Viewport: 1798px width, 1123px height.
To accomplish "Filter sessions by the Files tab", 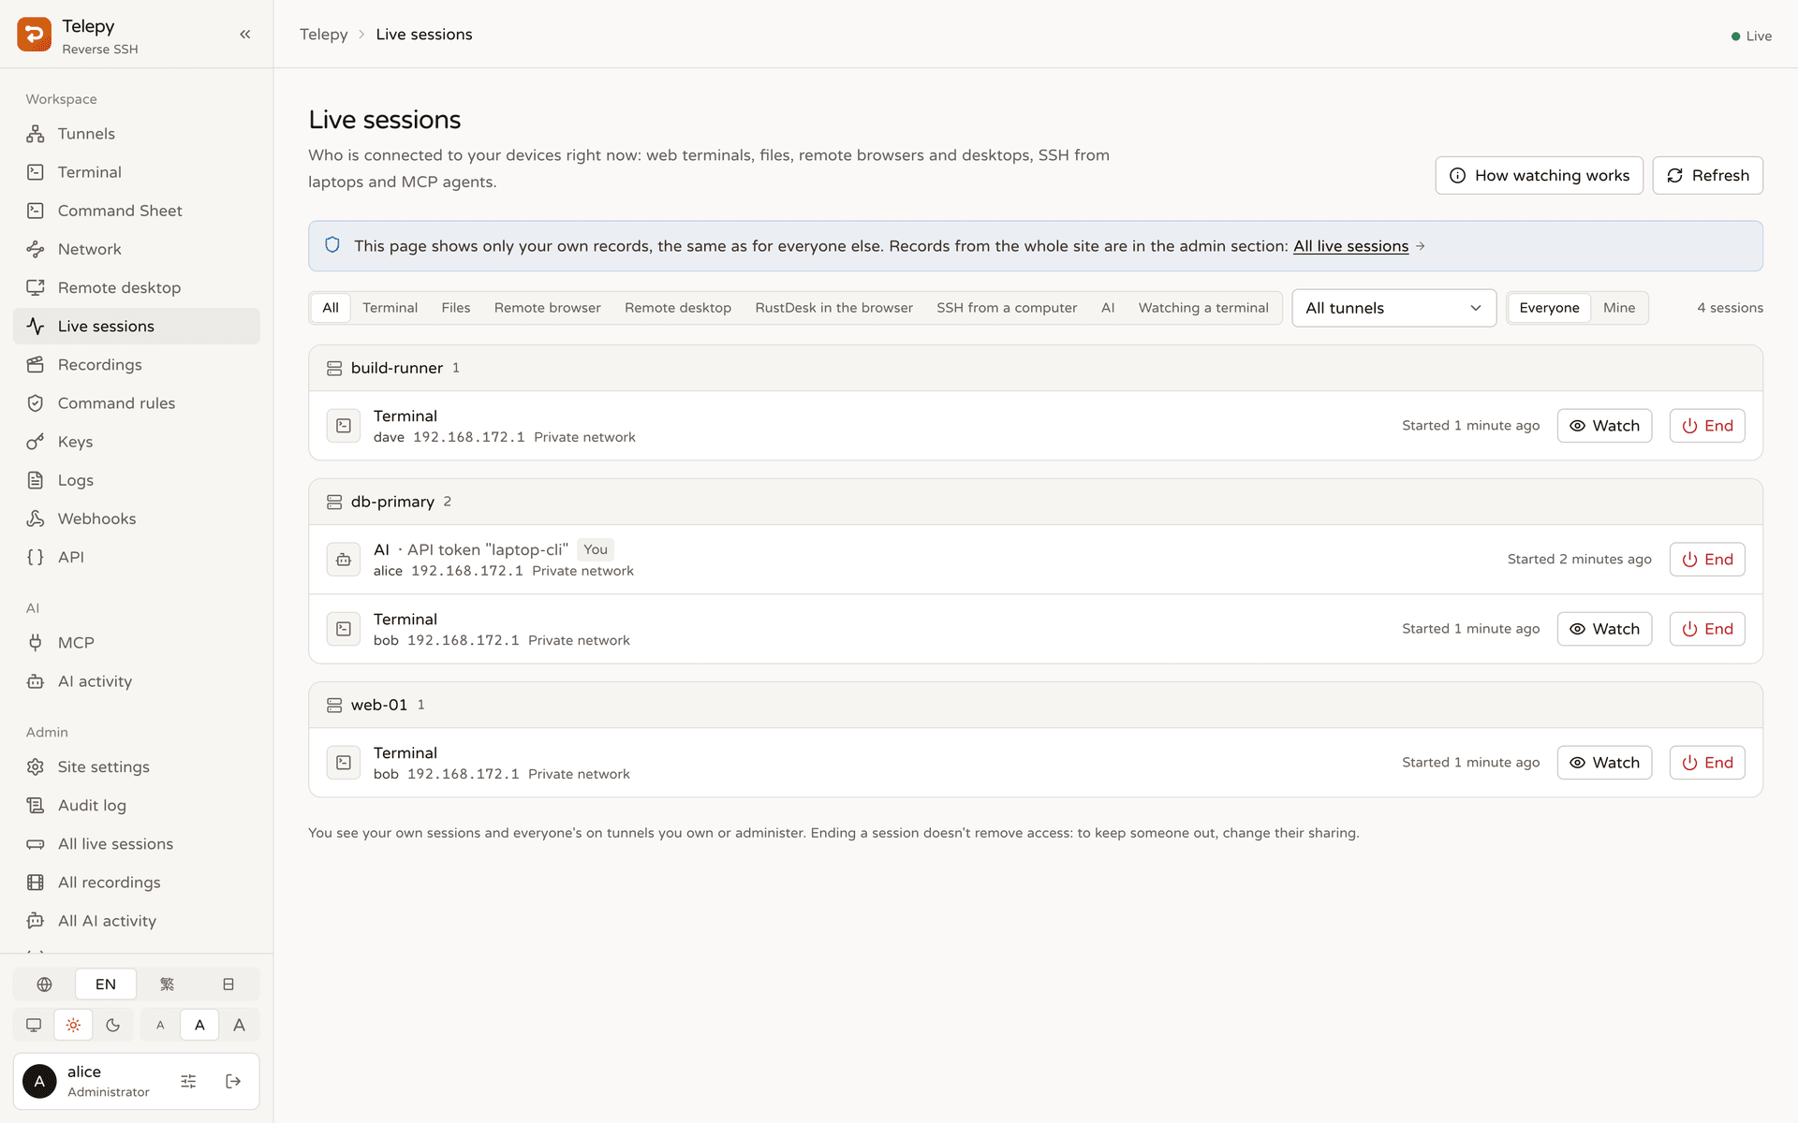I will [x=456, y=308].
